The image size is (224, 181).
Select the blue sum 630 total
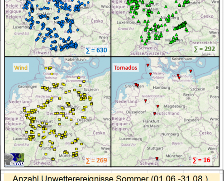[96, 50]
